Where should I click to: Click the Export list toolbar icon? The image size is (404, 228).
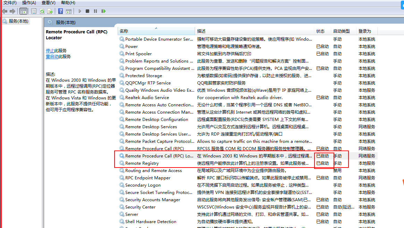pos(50,11)
